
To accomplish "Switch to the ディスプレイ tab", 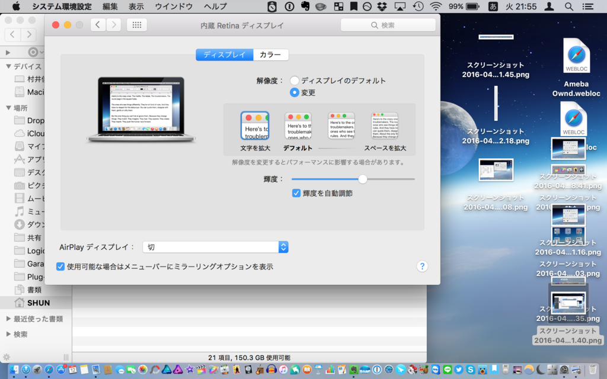I will [x=225, y=54].
